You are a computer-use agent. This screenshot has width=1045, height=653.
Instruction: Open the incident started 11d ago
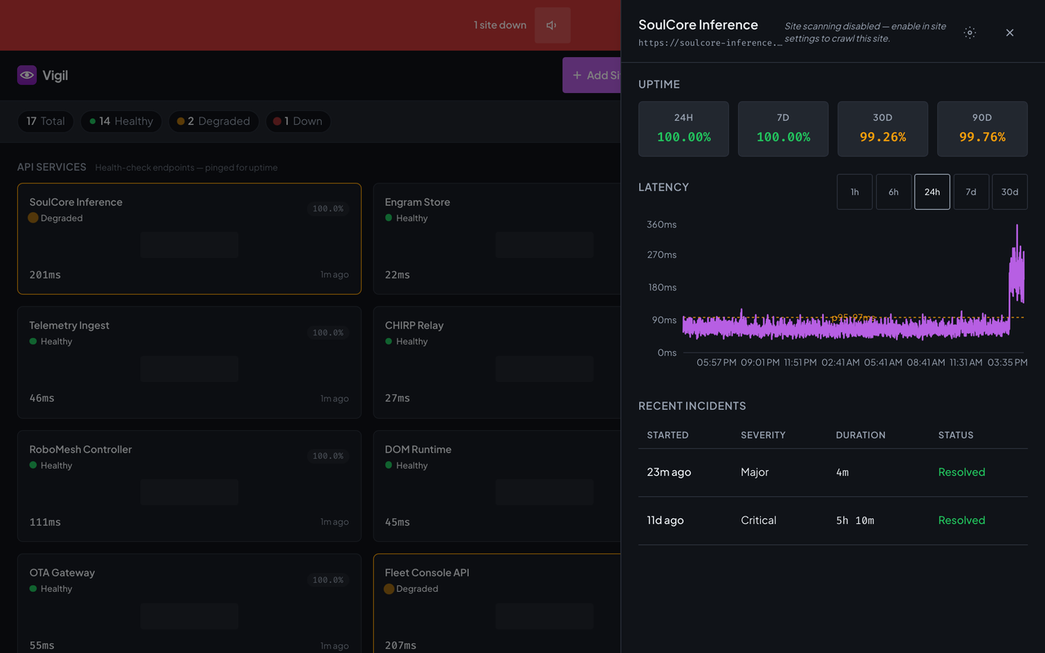(x=833, y=521)
